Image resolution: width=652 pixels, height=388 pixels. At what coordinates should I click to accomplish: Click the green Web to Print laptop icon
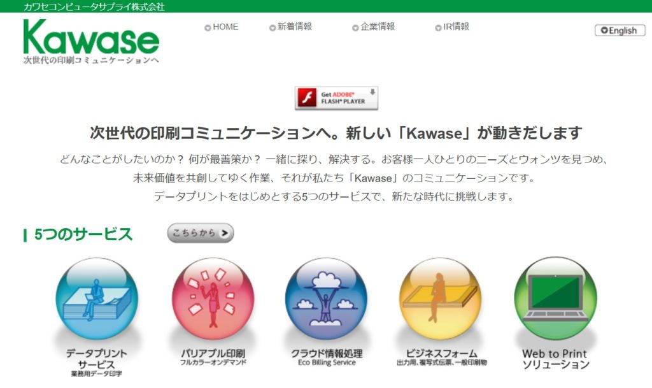point(555,299)
